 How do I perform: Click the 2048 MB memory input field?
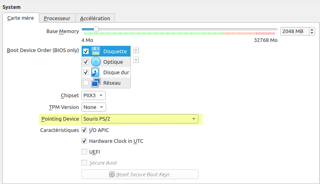coord(294,31)
